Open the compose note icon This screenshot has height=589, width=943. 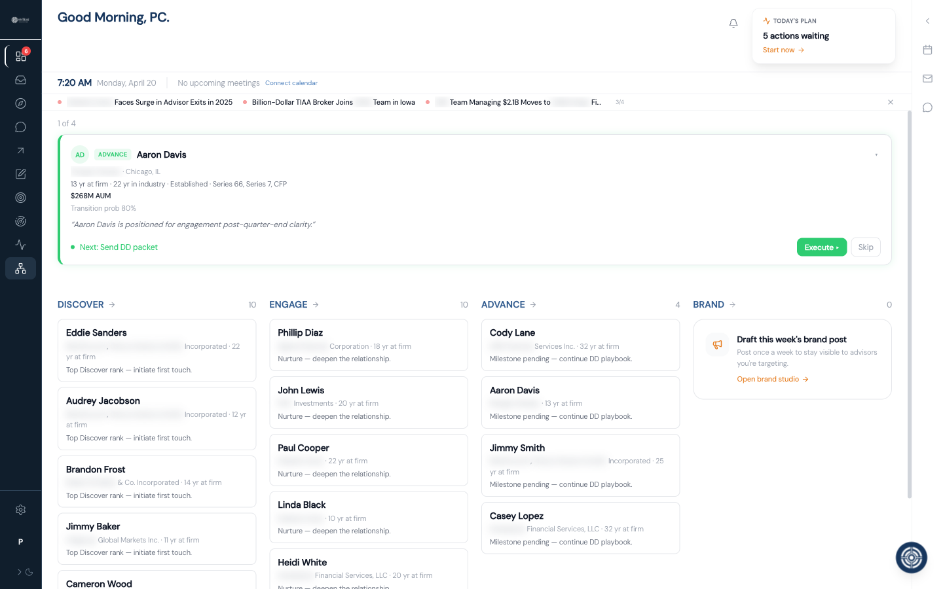coord(20,173)
